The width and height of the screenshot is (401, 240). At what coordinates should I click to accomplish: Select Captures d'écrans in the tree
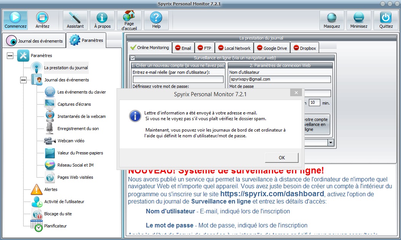[74, 104]
